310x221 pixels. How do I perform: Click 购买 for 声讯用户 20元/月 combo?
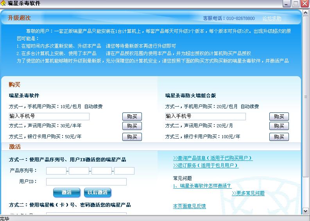(x=279, y=126)
